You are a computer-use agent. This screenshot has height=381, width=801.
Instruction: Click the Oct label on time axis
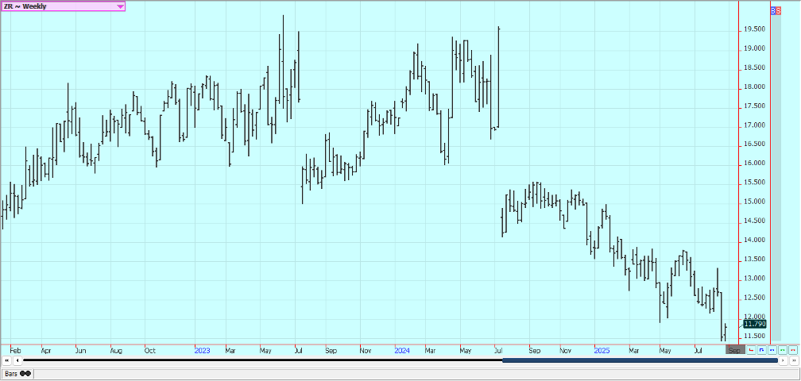149,351
